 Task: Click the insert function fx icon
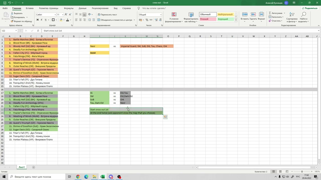point(38,31)
